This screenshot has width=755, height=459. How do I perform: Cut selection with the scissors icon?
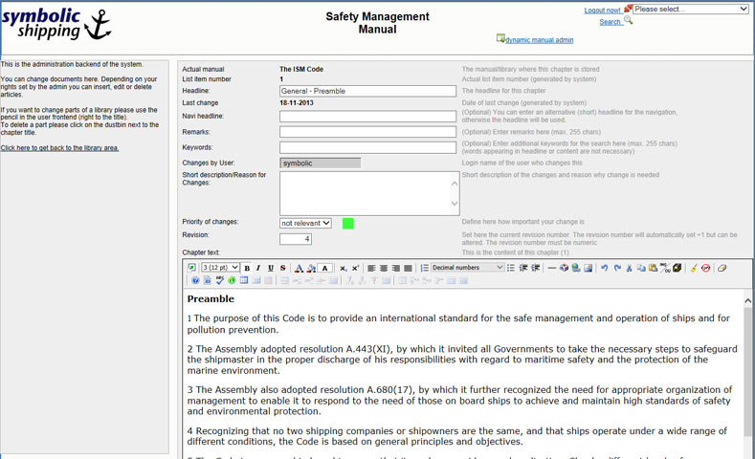coord(630,268)
